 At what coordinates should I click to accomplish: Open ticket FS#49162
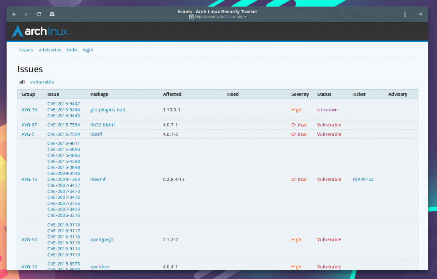[x=363, y=179]
